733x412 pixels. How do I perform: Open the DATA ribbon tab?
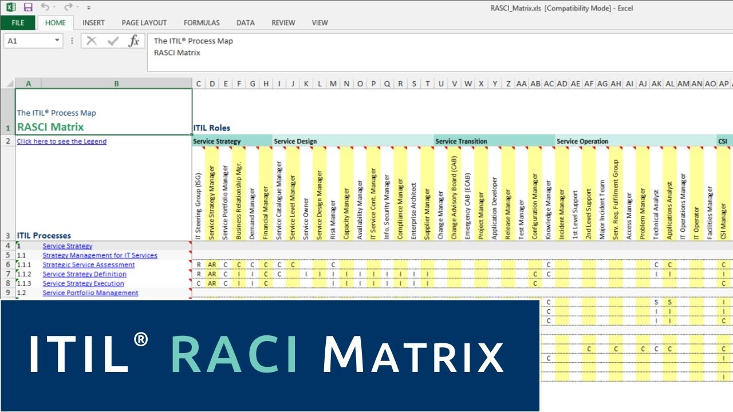pos(246,23)
